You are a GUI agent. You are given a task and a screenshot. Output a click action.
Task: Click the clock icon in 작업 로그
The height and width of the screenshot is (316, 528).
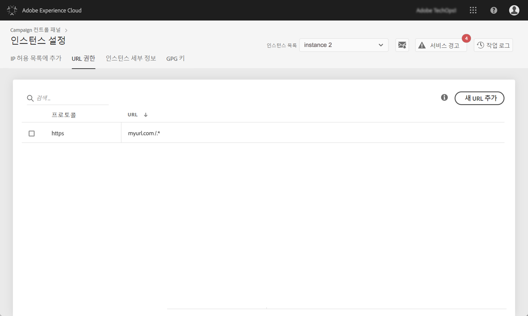click(480, 45)
